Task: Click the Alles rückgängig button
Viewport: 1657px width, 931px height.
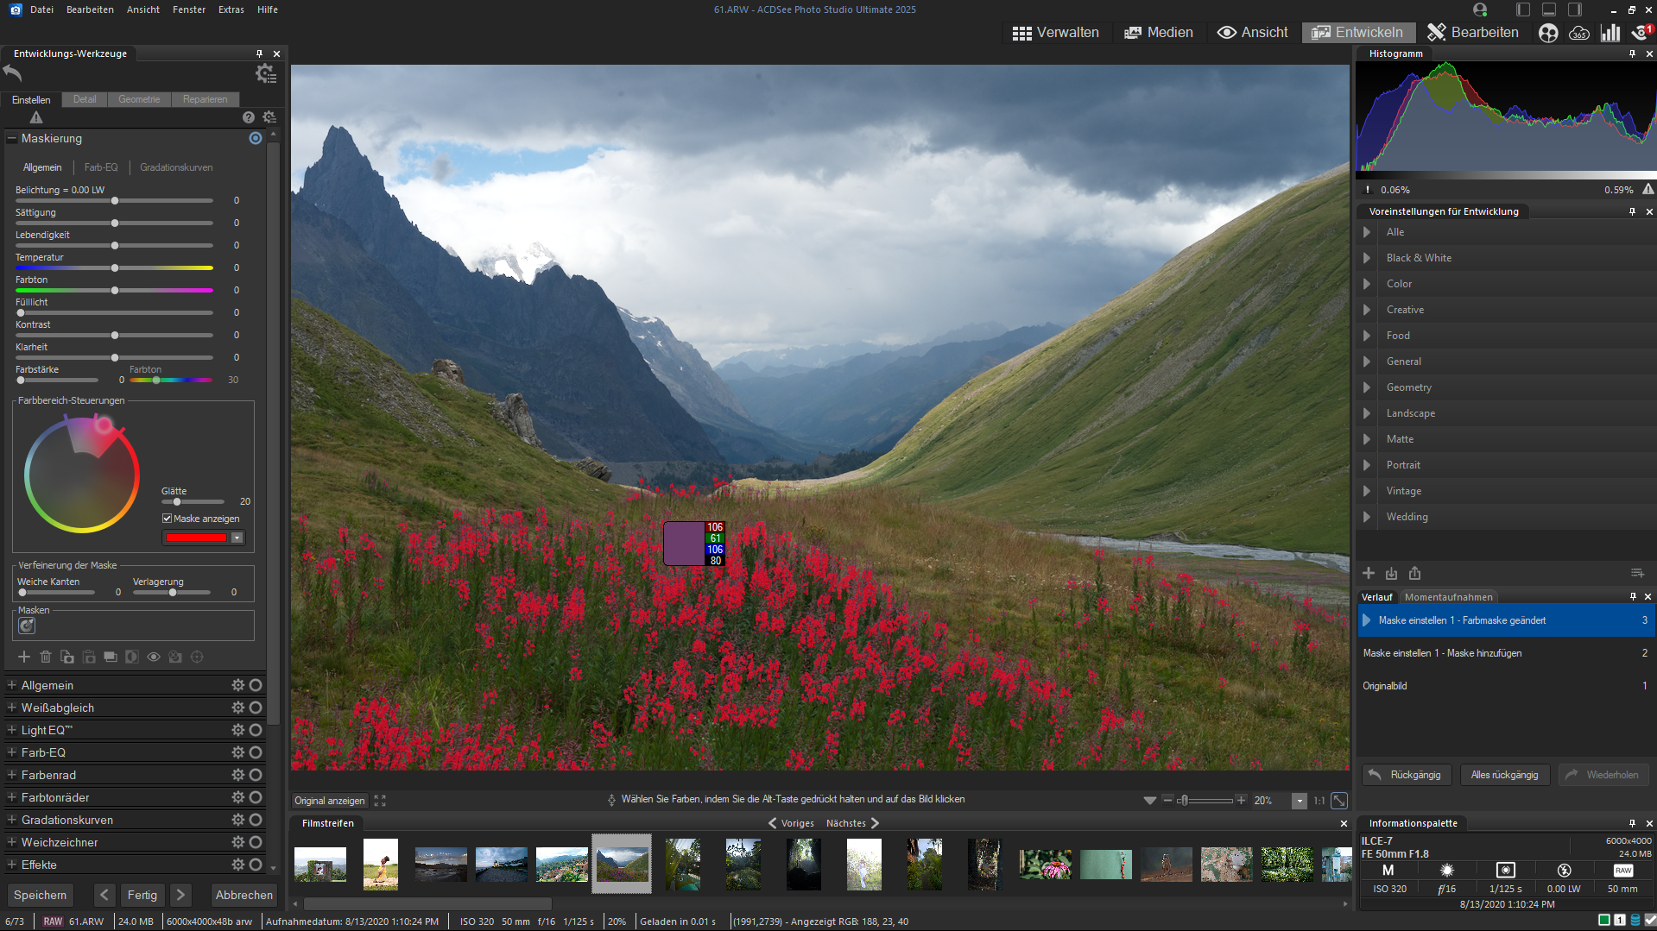Action: [x=1504, y=775]
